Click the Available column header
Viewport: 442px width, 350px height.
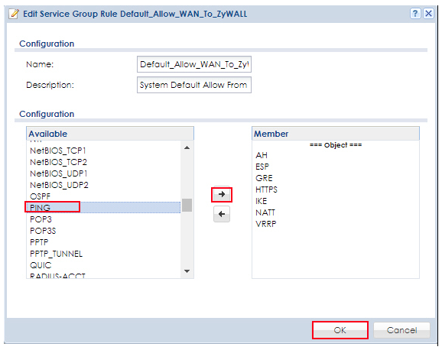(110, 134)
